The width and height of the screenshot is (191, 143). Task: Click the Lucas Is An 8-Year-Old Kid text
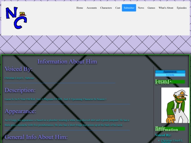coord(56,99)
